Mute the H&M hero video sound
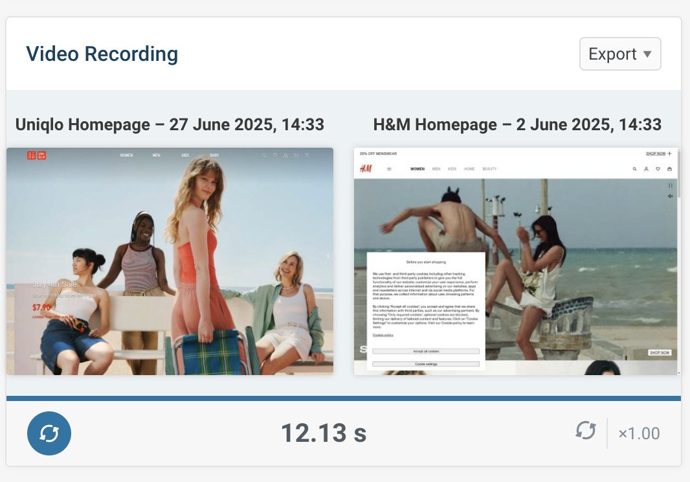Screen dimensions: 690x482 click(670, 196)
